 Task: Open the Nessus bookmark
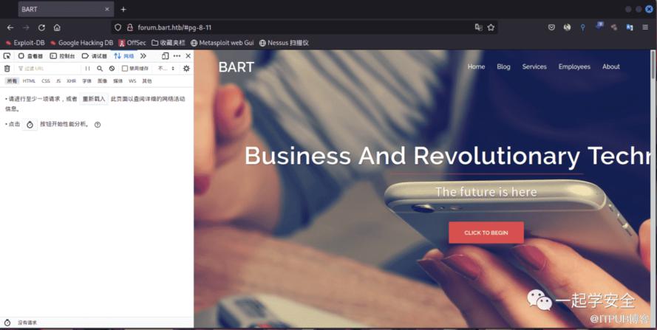pyautogui.click(x=284, y=43)
